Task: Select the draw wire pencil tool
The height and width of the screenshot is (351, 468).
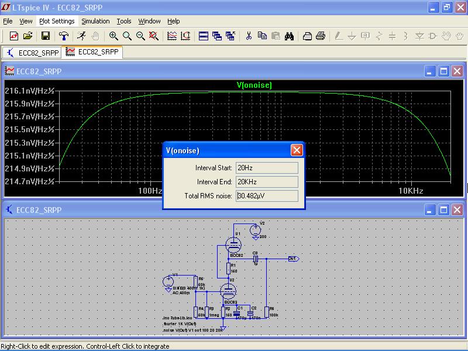Action: [x=339, y=36]
